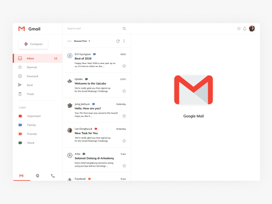The width and height of the screenshot is (272, 204).
Task: Select the red Important label swatch
Action: [20, 116]
